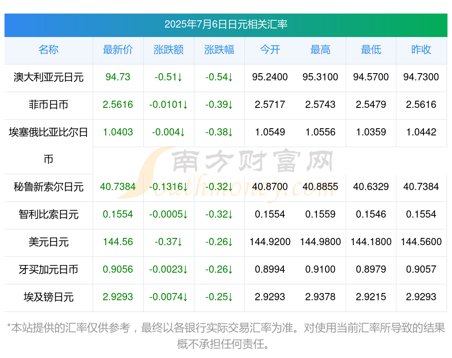Click the high value '95.3100'

(320, 77)
